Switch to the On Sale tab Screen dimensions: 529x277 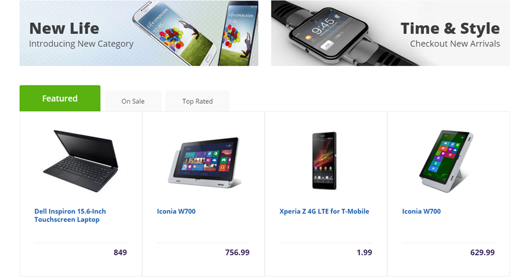click(133, 101)
